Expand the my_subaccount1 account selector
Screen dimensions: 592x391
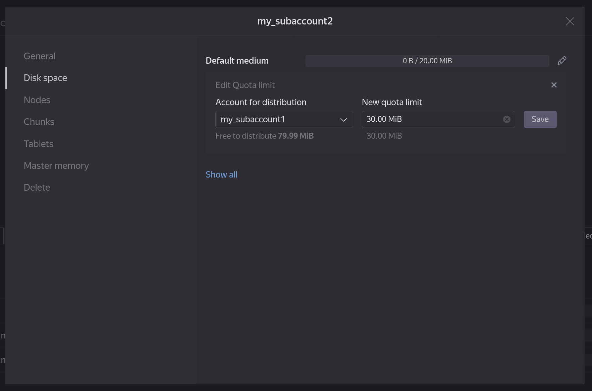284,119
